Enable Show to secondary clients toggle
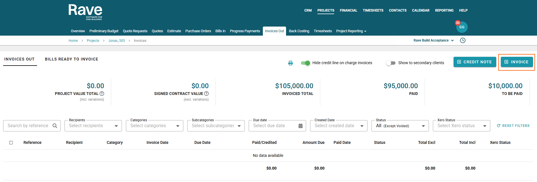Image resolution: width=537 pixels, height=182 pixels. pyautogui.click(x=391, y=63)
